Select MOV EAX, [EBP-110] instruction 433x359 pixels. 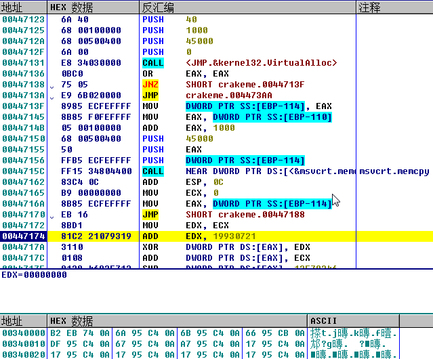click(x=217, y=117)
